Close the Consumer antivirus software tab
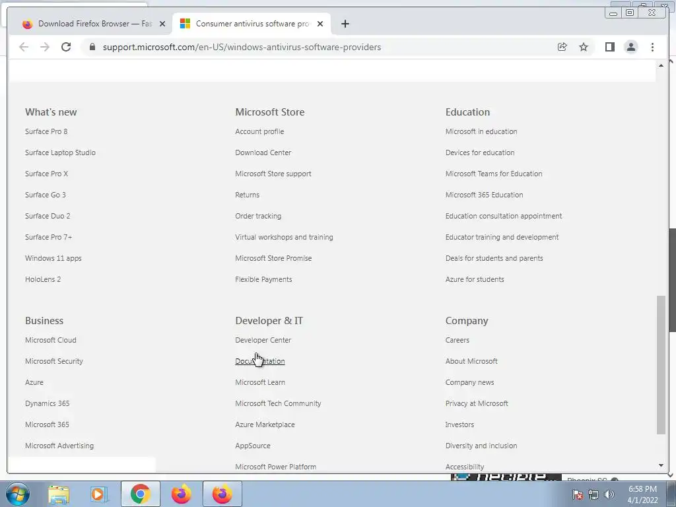Viewport: 676px width, 507px height. click(320, 24)
